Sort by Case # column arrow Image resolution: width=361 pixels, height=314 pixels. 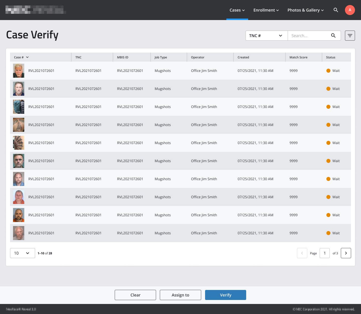click(x=27, y=57)
